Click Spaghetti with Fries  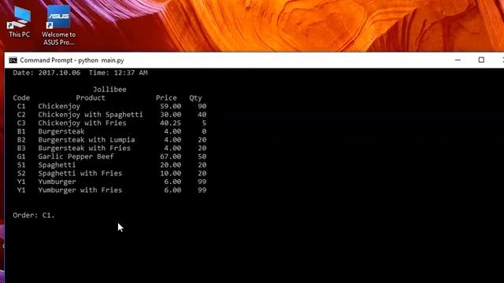80,173
